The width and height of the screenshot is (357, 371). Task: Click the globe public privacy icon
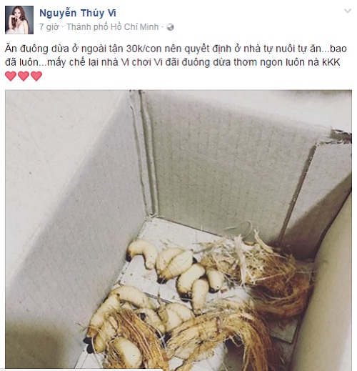point(170,27)
